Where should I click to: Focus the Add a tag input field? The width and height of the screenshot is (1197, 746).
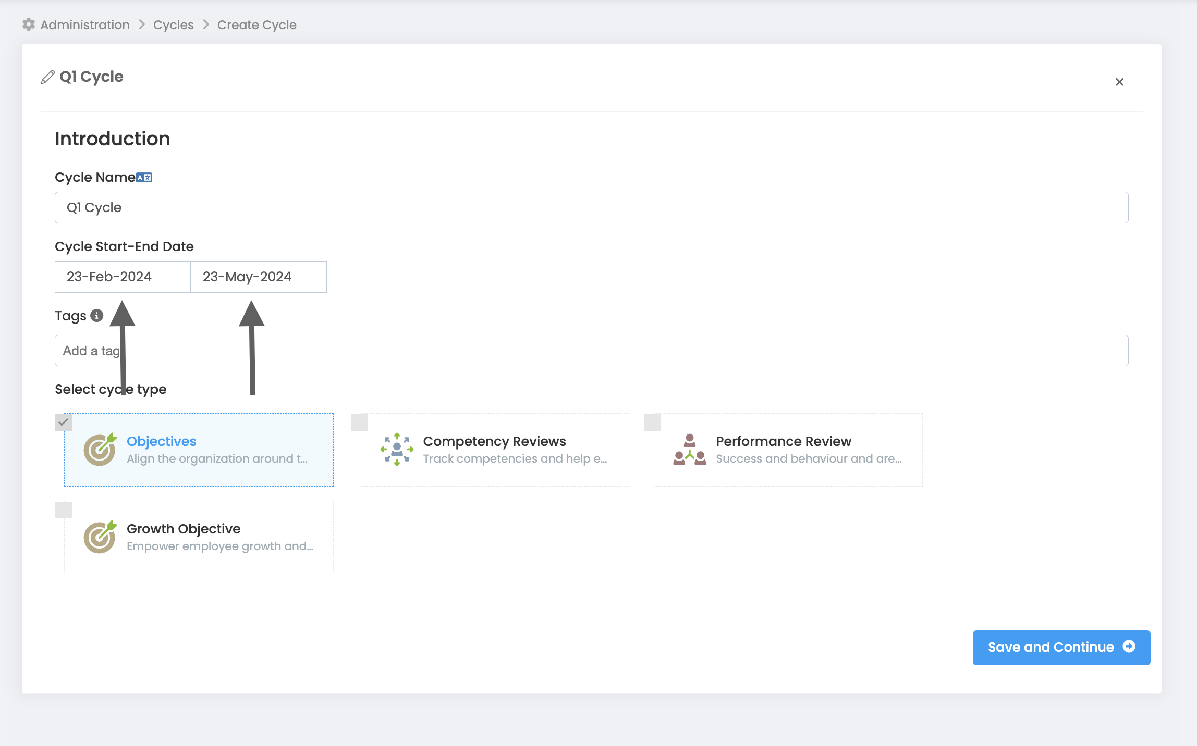coord(591,351)
